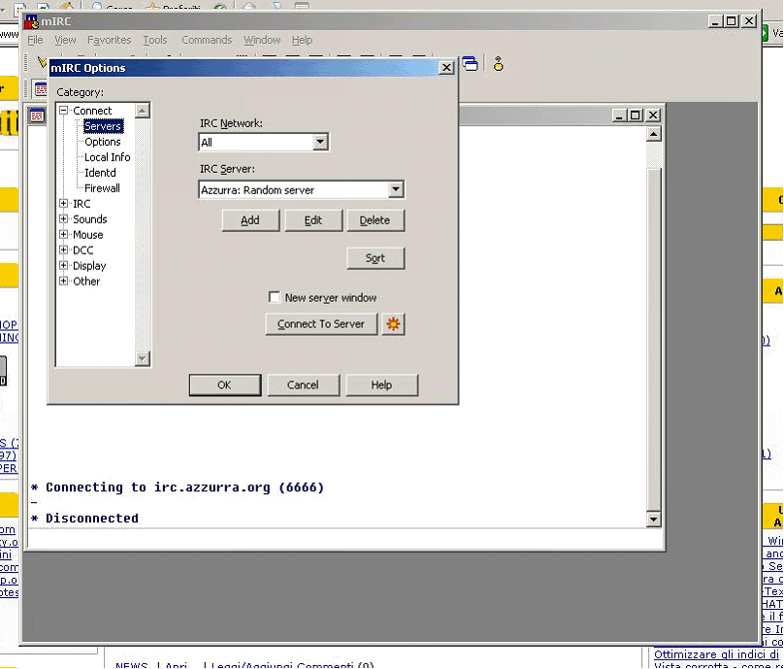Click the status window scroll down arrow
Image resolution: width=784 pixels, height=669 pixels.
point(654,518)
